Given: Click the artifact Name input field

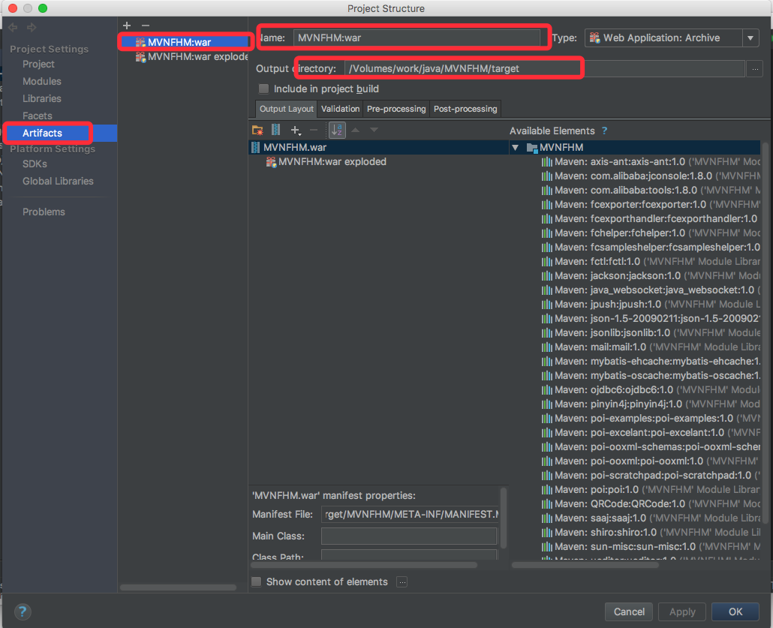Looking at the screenshot, I should point(417,38).
